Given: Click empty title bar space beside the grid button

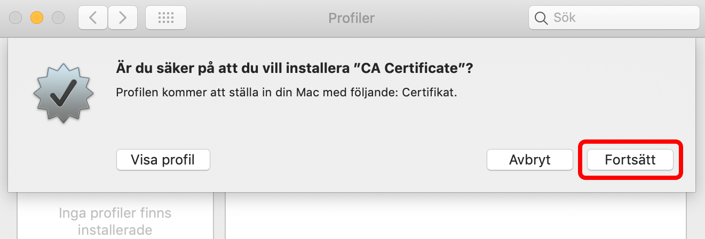Looking at the screenshot, I should point(256,18).
